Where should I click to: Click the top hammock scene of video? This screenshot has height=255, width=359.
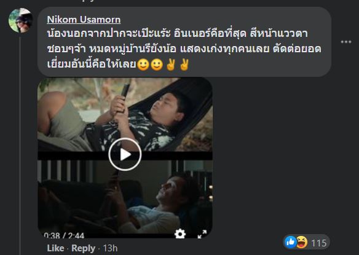125,114
